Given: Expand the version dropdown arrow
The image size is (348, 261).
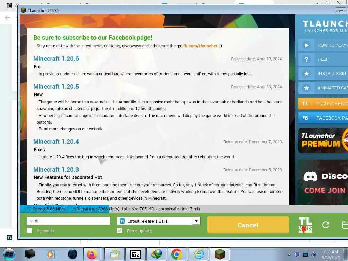Looking at the screenshot, I should click(196, 221).
